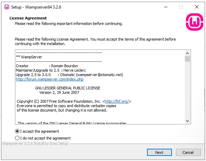The image size is (206, 161).
Task: Click the "GNU LESSER GENERAL PUBLIC LICENSE" line
Action: (68, 88)
